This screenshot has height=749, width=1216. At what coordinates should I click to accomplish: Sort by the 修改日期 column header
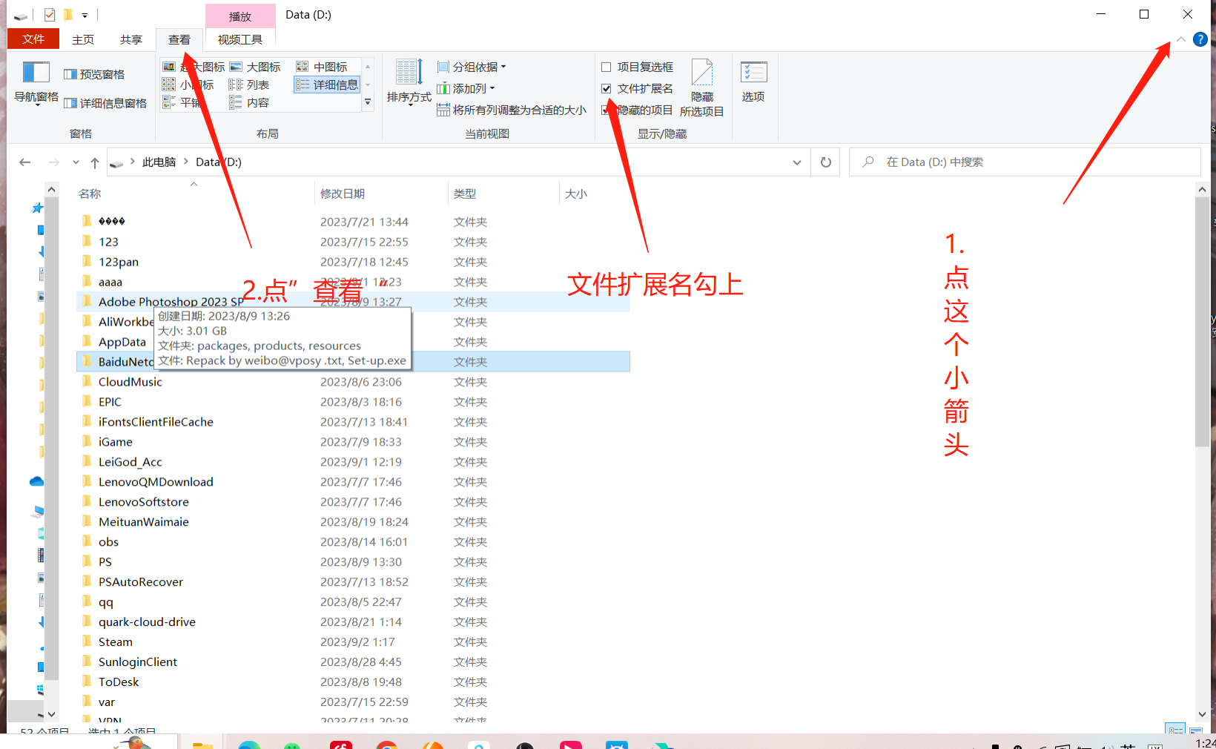tap(343, 194)
